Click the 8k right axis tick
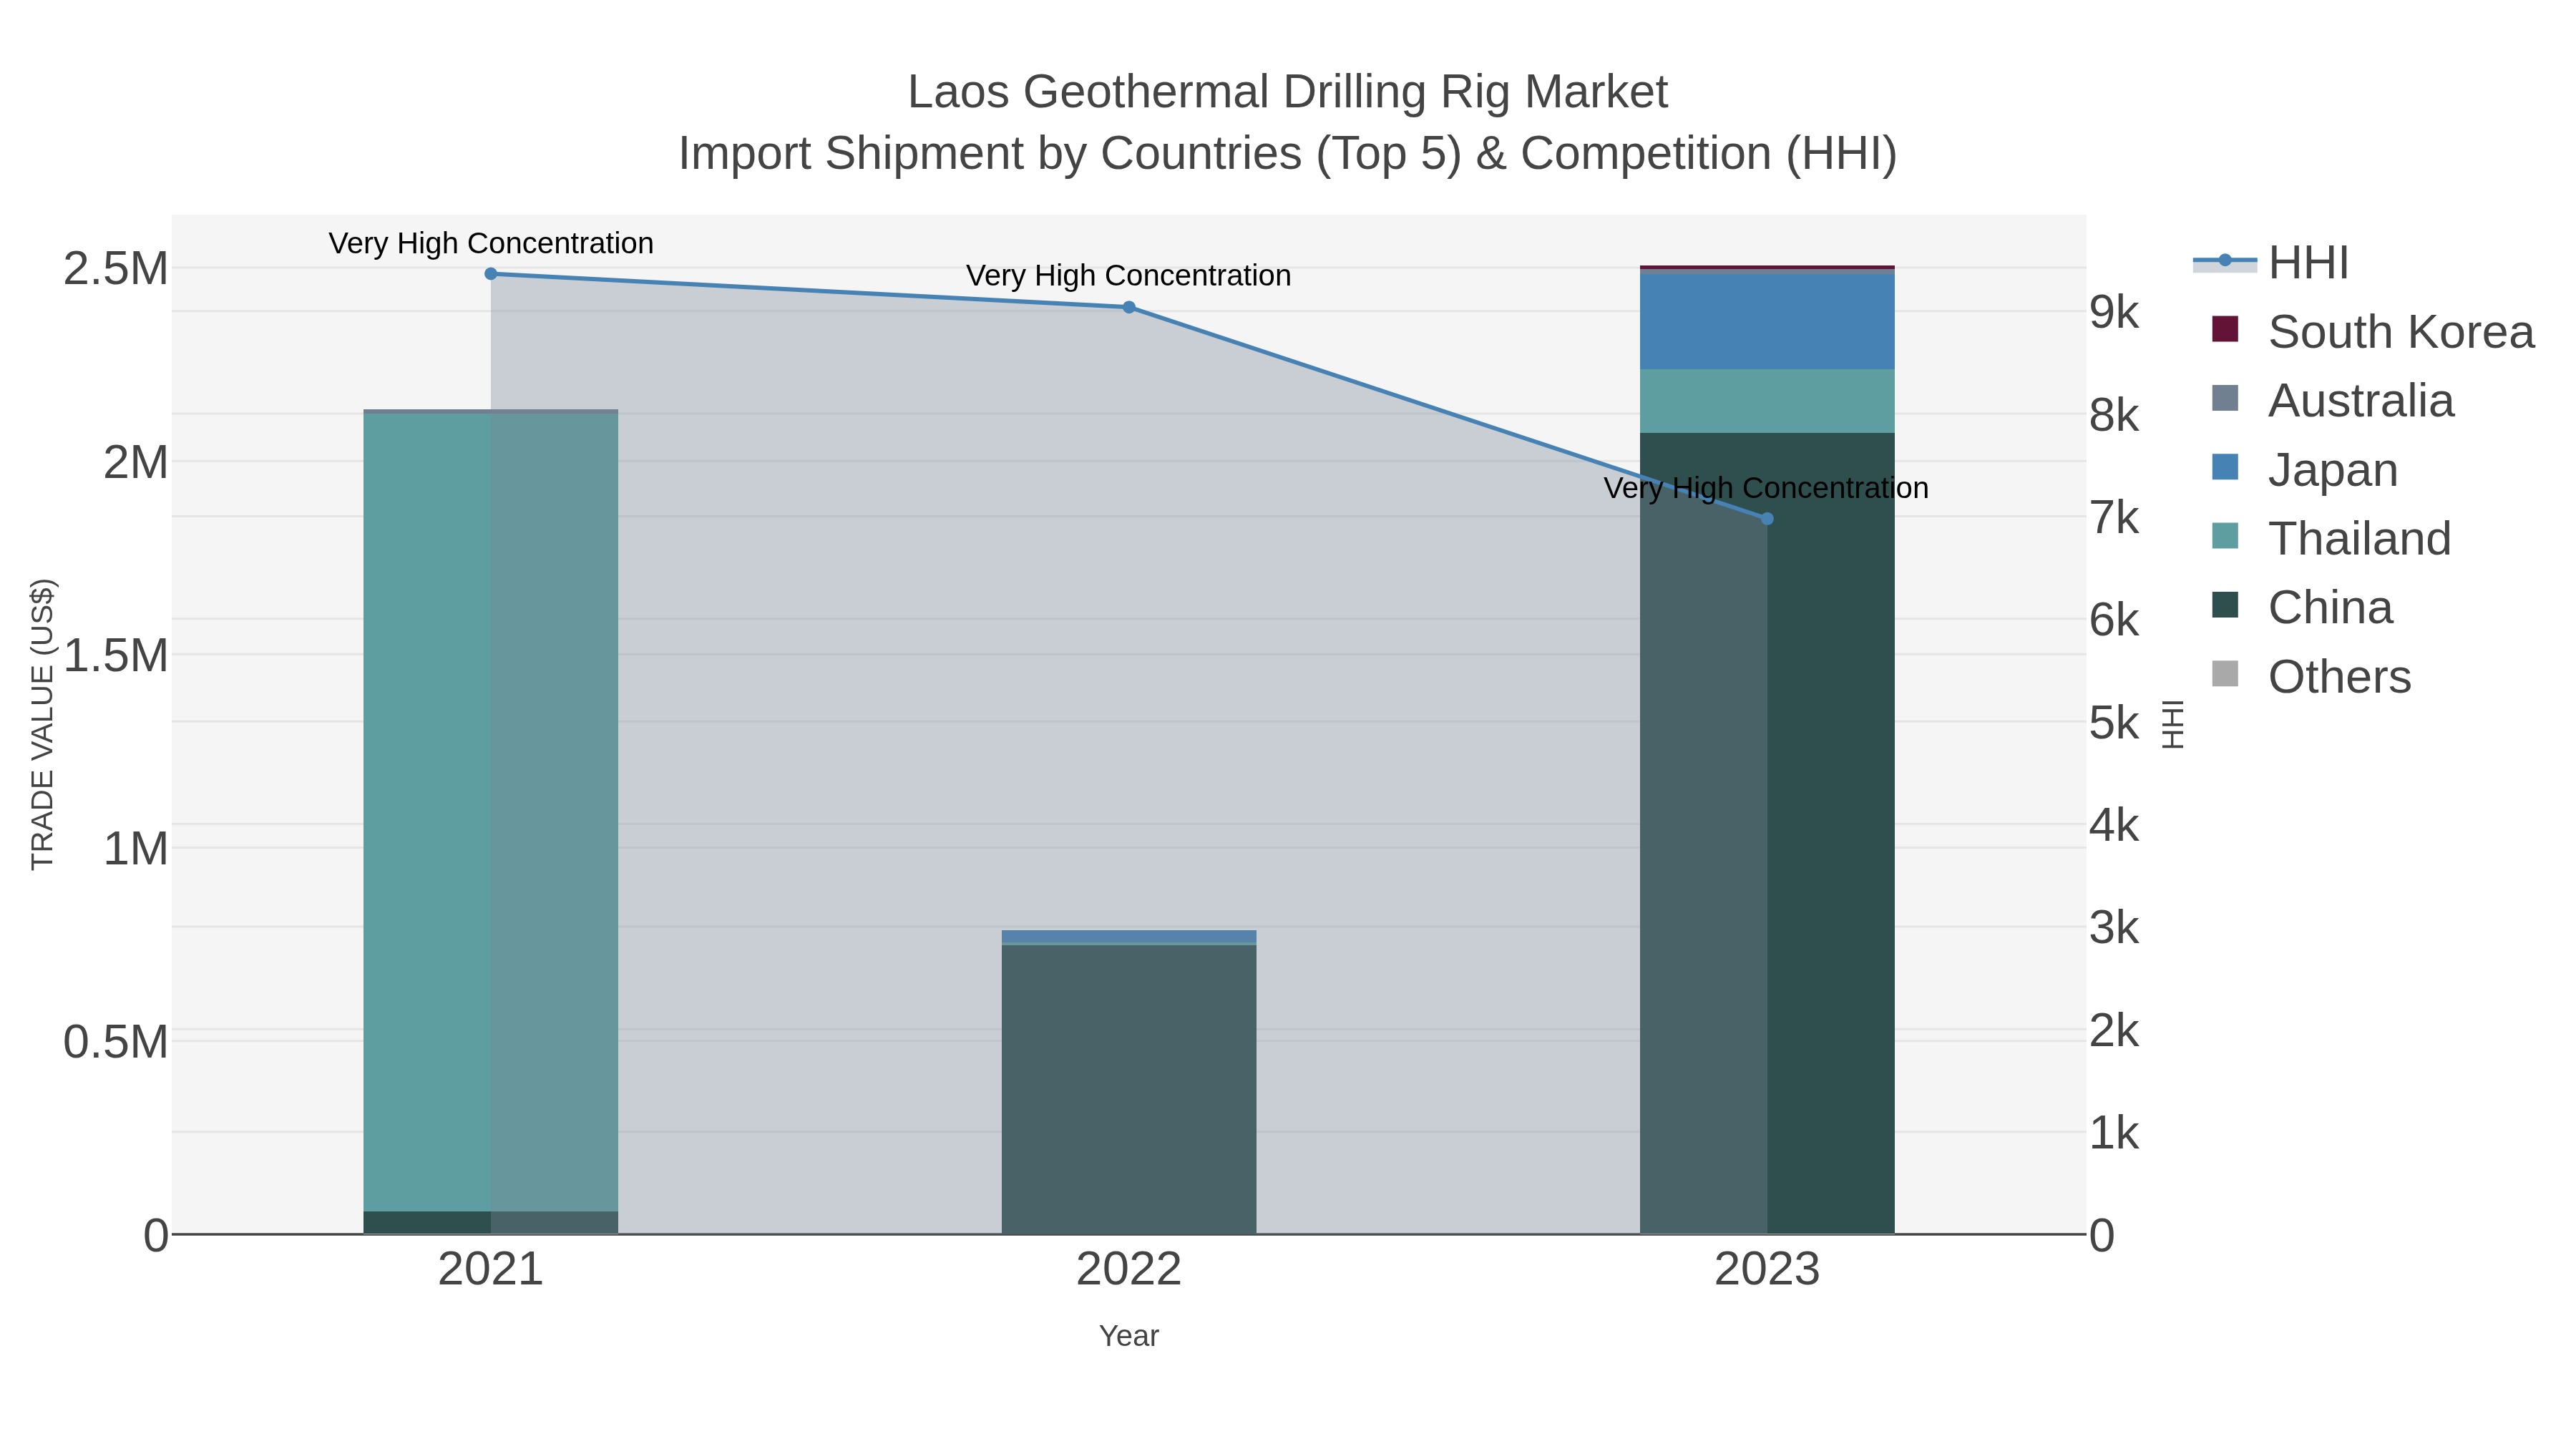This screenshot has width=2576, height=1449. tap(2114, 415)
